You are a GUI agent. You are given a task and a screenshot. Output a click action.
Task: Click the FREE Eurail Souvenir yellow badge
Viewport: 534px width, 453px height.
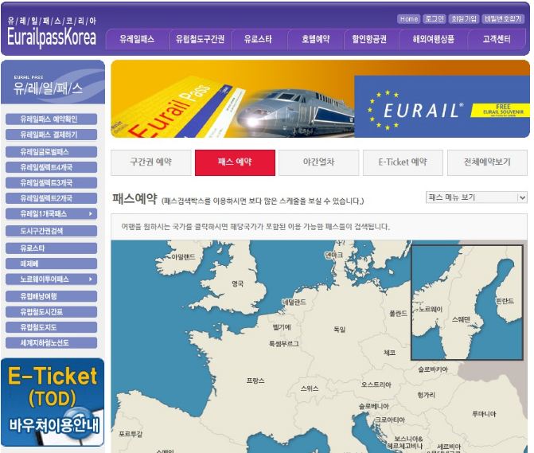500,110
